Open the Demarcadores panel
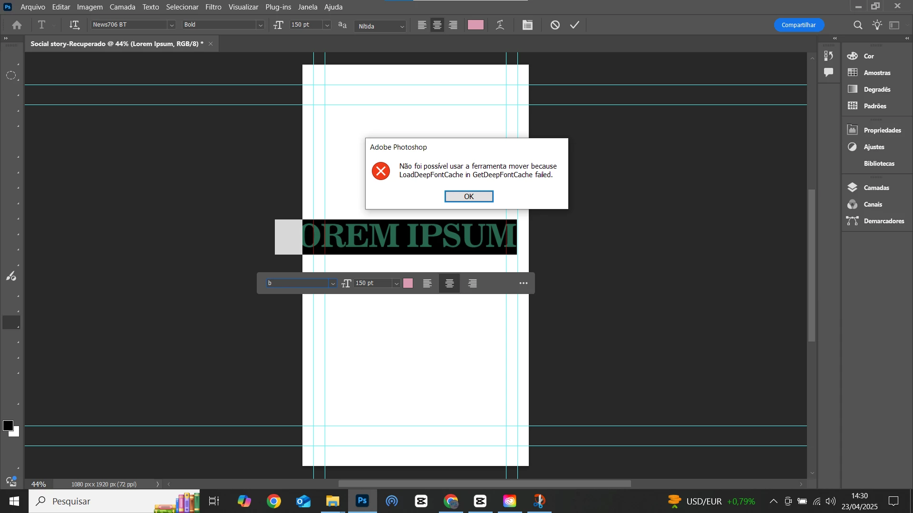 tap(884, 221)
